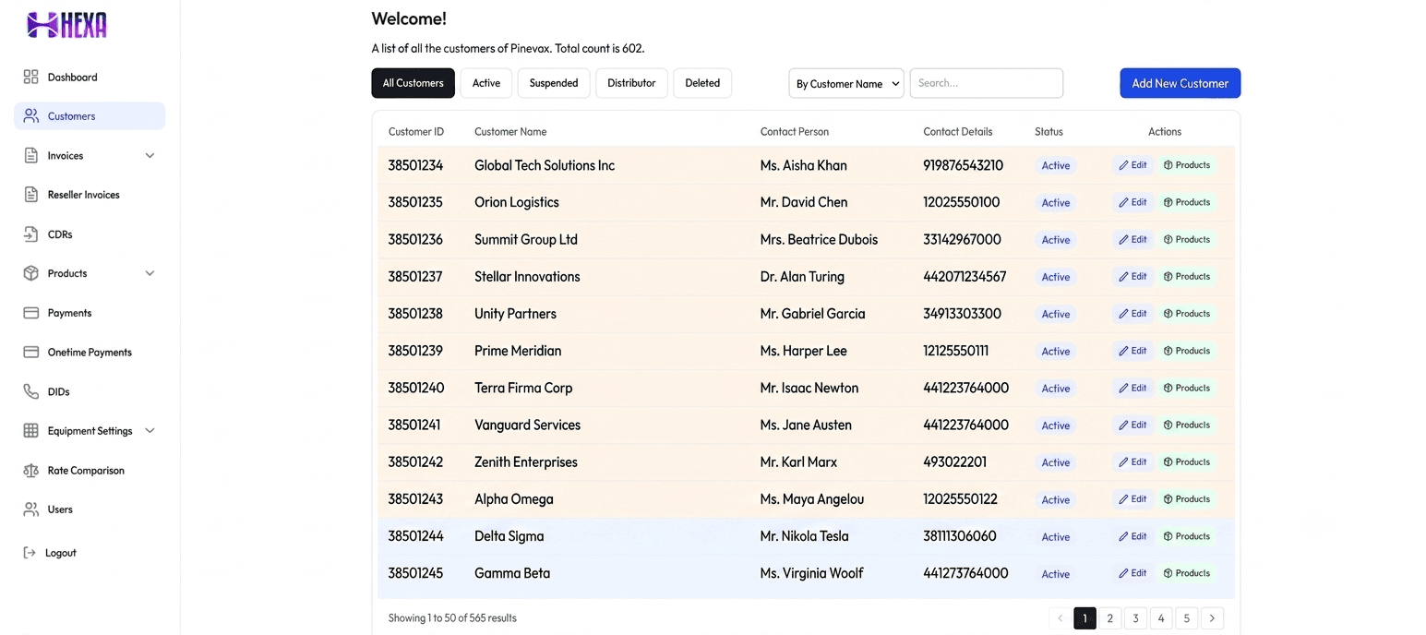
Task: View Products for Global Tech Solutions Inc
Action: point(1186,165)
